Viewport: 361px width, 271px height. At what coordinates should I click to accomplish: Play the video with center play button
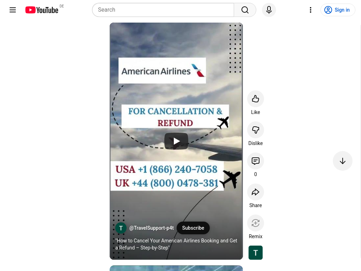pyautogui.click(x=176, y=141)
